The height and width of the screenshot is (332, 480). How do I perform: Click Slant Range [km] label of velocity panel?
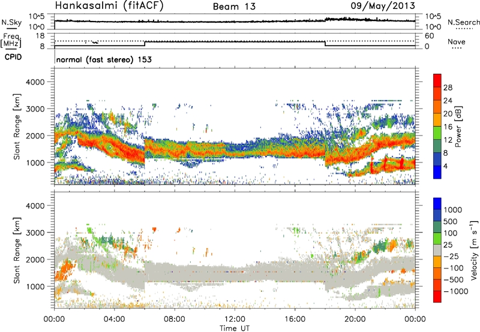(x=17, y=250)
